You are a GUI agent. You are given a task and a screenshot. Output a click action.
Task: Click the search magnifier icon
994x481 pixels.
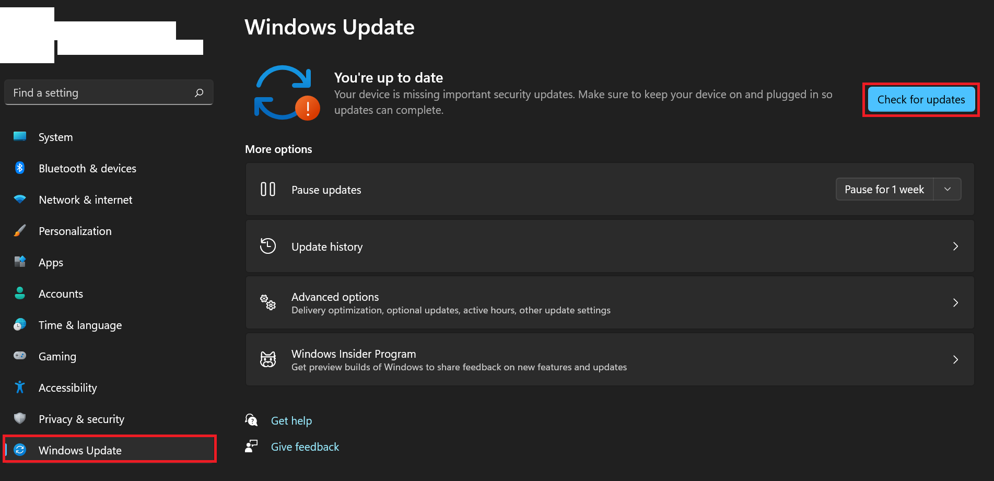199,92
